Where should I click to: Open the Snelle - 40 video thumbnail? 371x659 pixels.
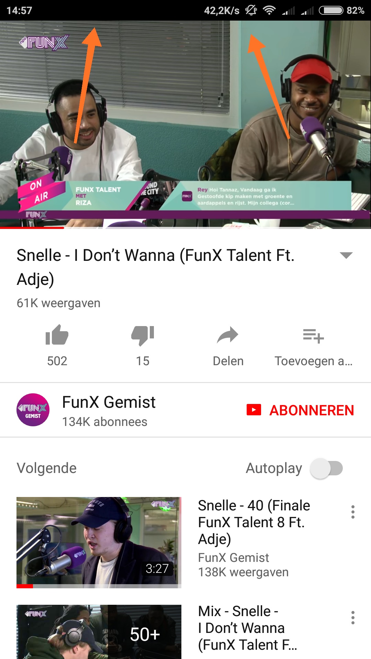pyautogui.click(x=99, y=543)
